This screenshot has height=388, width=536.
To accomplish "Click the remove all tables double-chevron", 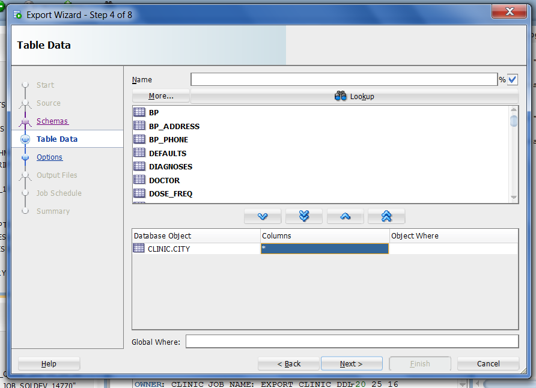I will click(x=385, y=216).
